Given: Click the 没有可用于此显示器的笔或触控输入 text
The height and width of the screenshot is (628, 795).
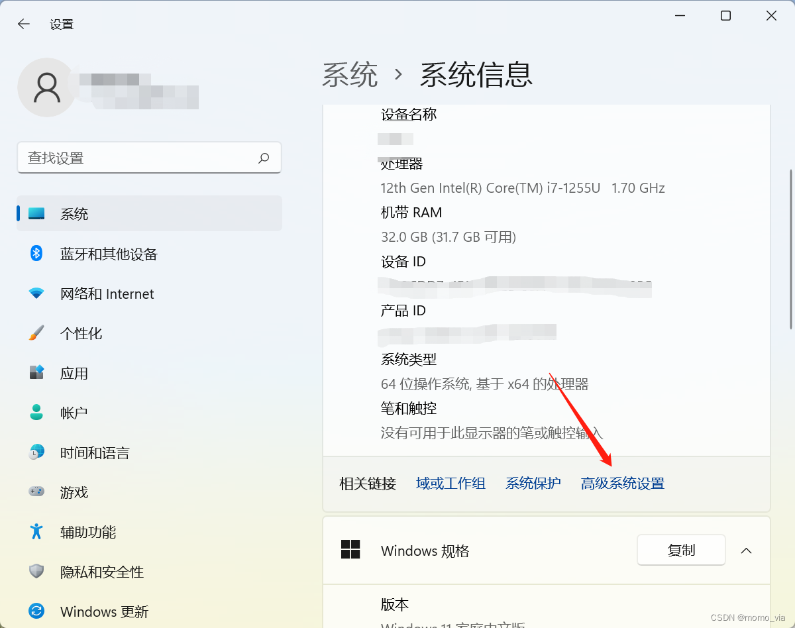Looking at the screenshot, I should pos(492,433).
